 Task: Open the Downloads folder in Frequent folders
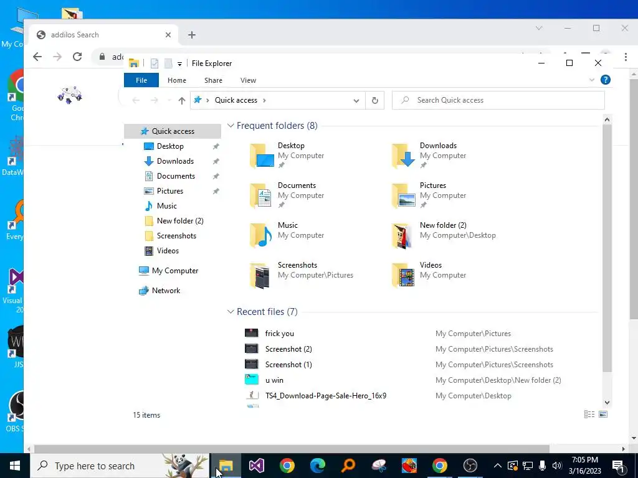tap(430, 155)
